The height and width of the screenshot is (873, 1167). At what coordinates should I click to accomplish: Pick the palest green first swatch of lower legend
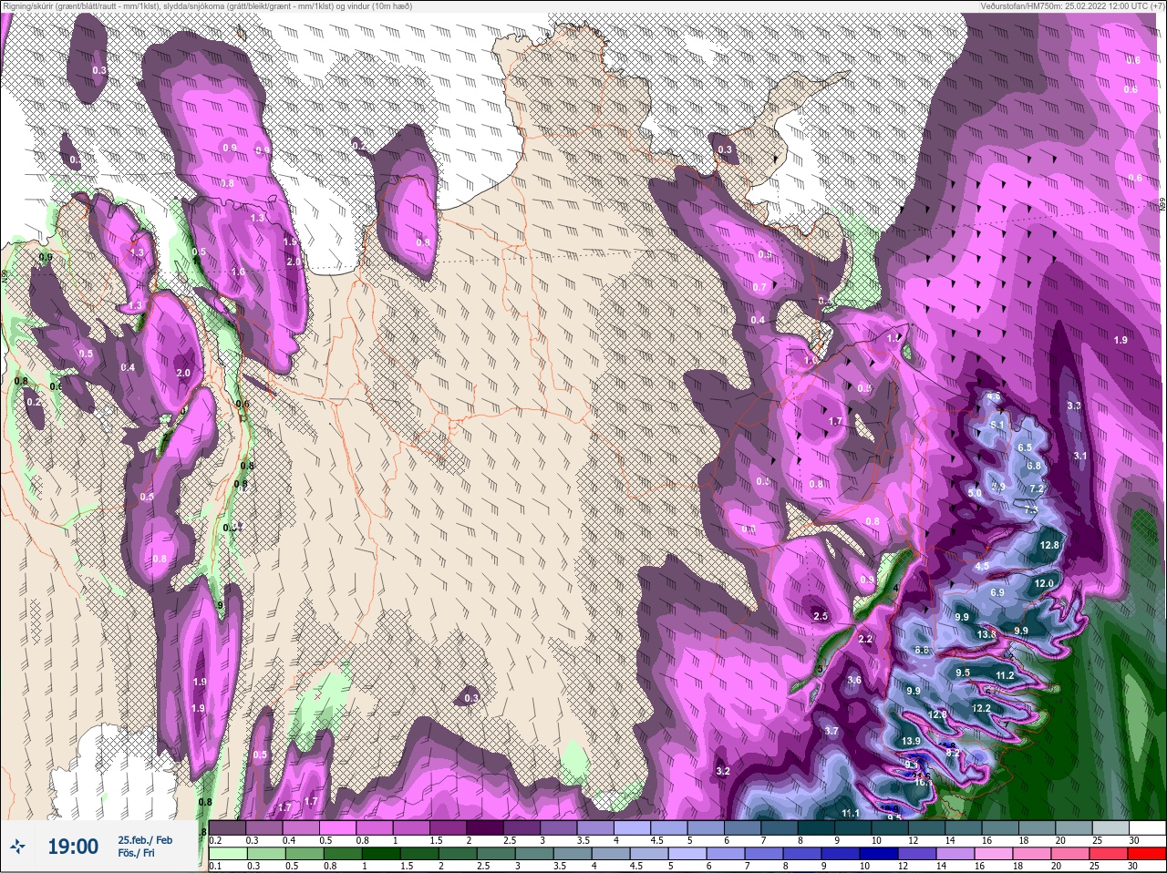click(x=227, y=853)
